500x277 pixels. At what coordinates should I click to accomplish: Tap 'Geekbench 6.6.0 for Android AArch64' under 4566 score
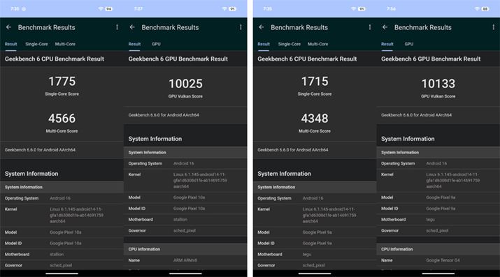click(x=40, y=150)
